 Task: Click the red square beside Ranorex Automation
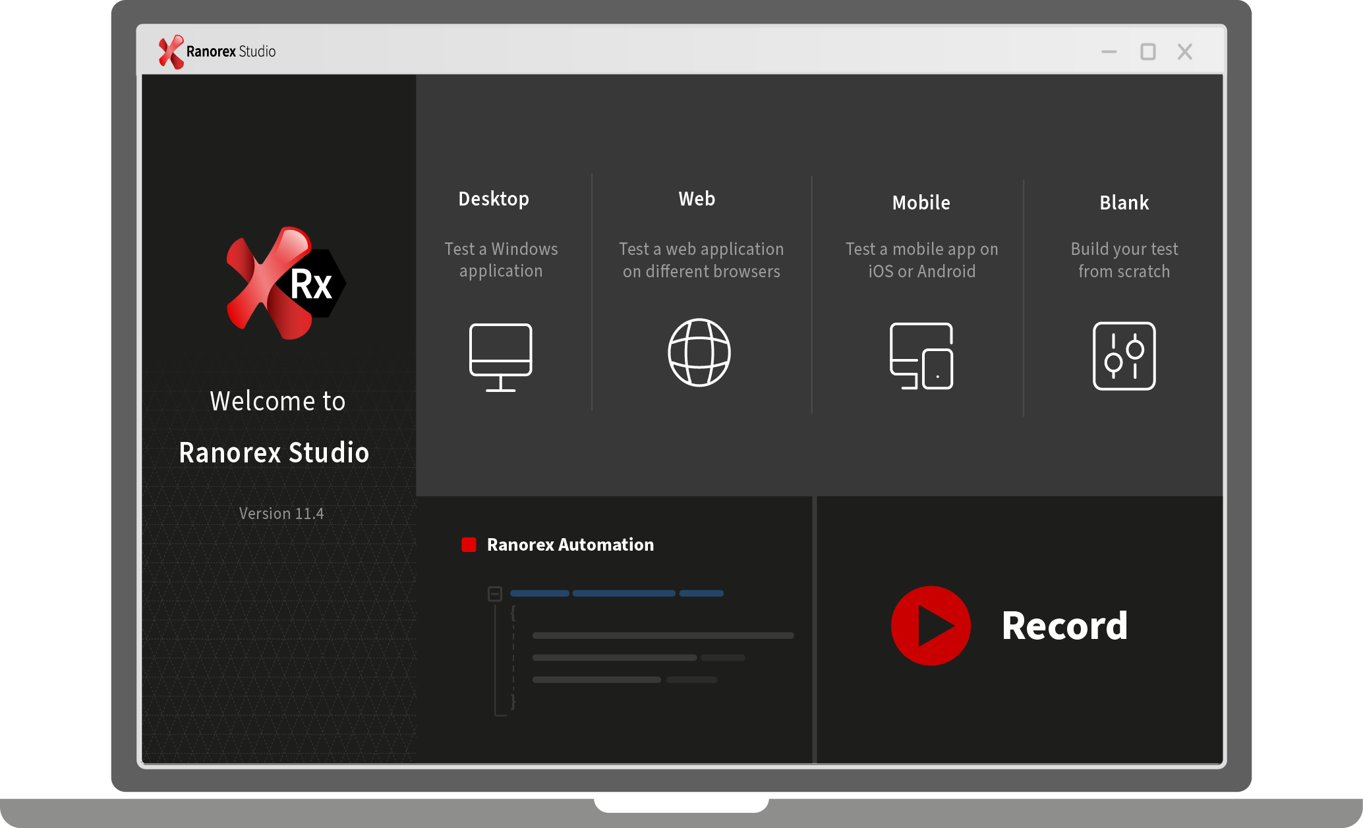(x=469, y=545)
